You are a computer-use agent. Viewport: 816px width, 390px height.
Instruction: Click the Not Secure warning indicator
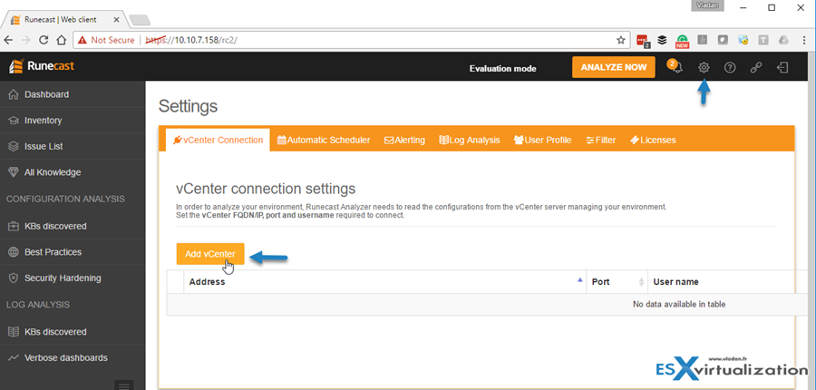[106, 40]
